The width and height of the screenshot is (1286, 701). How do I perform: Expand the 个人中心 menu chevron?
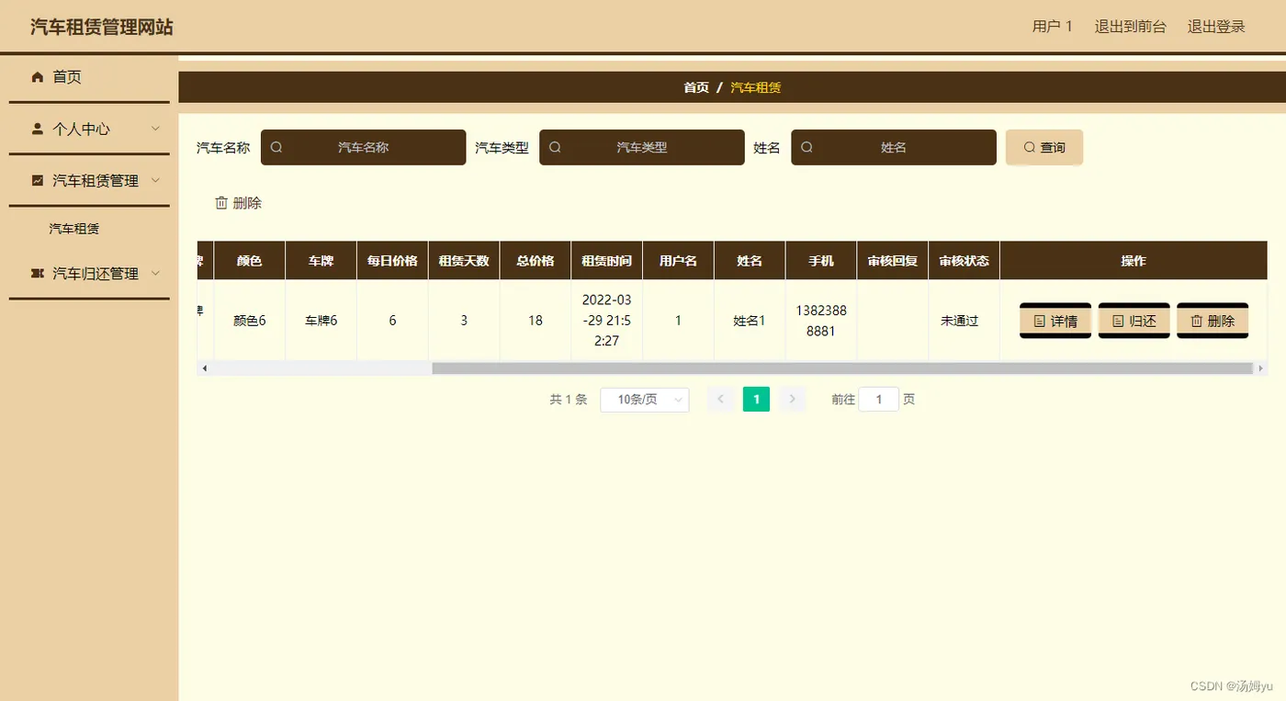(x=155, y=129)
